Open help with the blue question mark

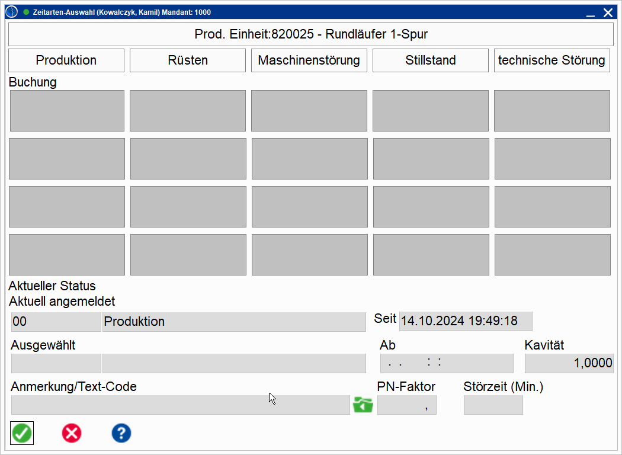121,434
